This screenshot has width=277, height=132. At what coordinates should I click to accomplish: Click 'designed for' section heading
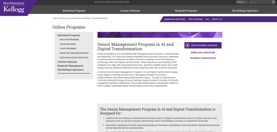[158, 111]
